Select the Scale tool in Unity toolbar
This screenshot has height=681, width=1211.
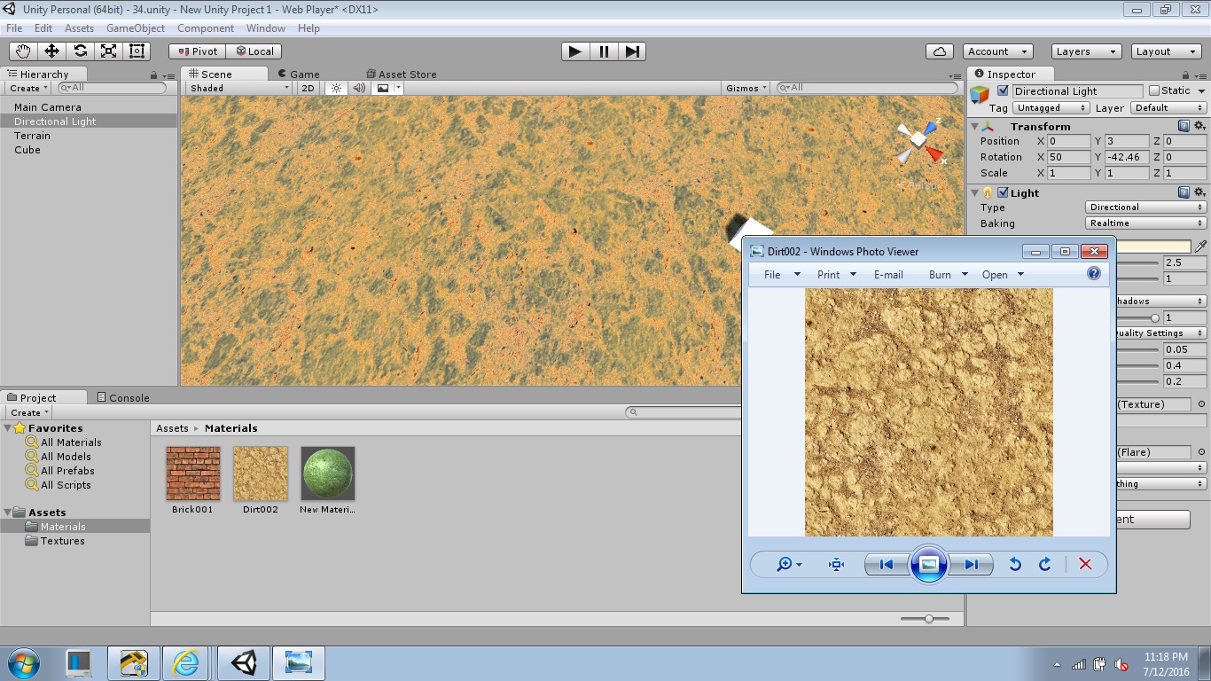(108, 51)
